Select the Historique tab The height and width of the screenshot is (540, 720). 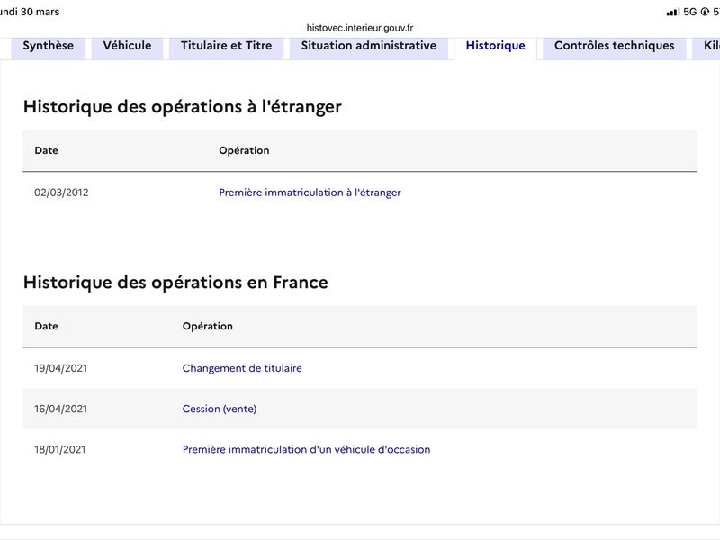tap(496, 46)
